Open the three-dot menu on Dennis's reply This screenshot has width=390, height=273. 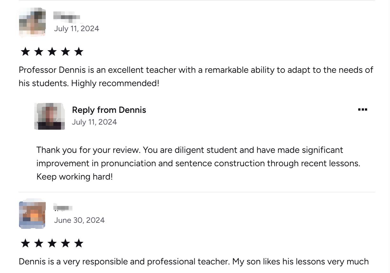(x=362, y=110)
